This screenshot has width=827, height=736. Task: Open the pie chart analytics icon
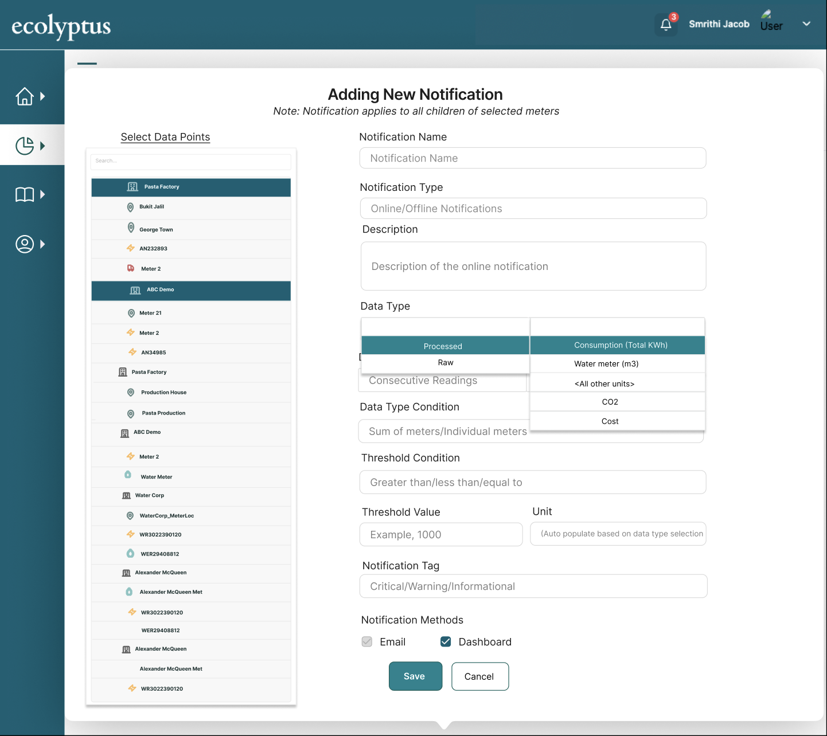click(25, 146)
